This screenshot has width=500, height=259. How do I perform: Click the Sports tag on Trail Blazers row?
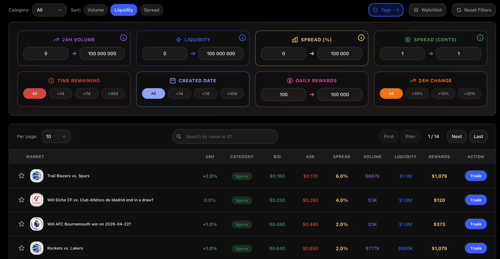click(242, 176)
